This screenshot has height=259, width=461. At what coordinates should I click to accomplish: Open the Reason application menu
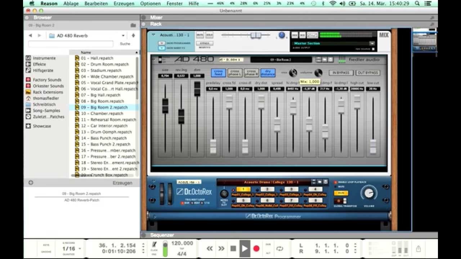(49, 3)
